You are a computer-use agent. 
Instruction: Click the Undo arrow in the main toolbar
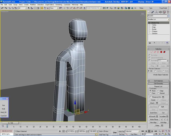point(2,8)
